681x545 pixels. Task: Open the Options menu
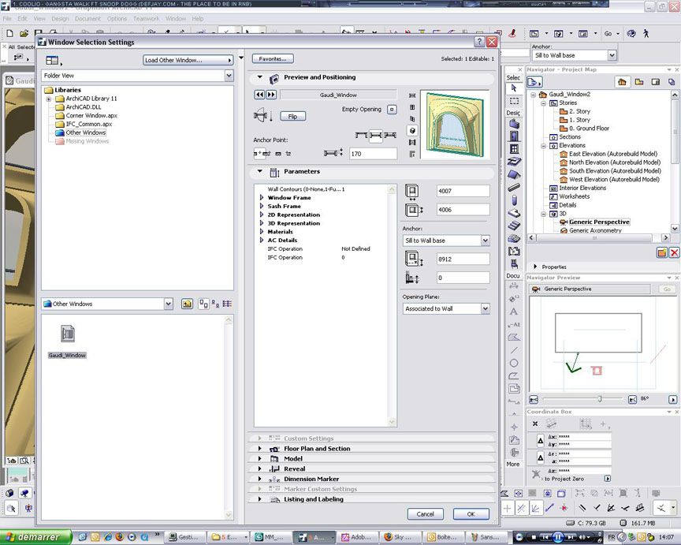(117, 18)
